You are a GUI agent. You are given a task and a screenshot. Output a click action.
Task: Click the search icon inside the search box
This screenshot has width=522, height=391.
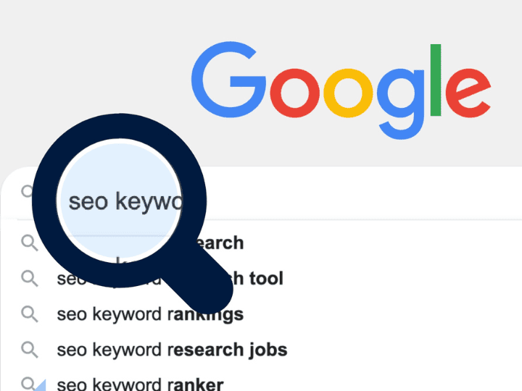pyautogui.click(x=28, y=192)
